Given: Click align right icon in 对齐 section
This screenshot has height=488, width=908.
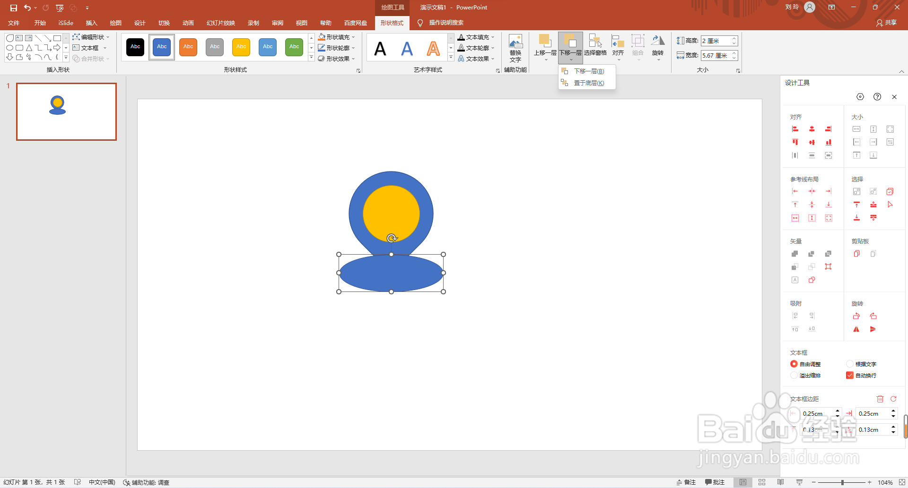Looking at the screenshot, I should tap(828, 129).
